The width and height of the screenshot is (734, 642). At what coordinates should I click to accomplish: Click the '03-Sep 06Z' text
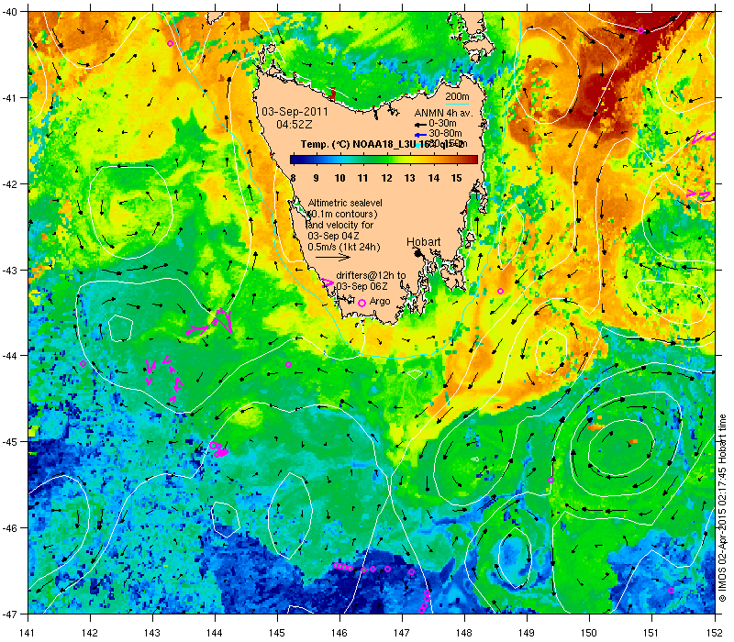click(361, 286)
